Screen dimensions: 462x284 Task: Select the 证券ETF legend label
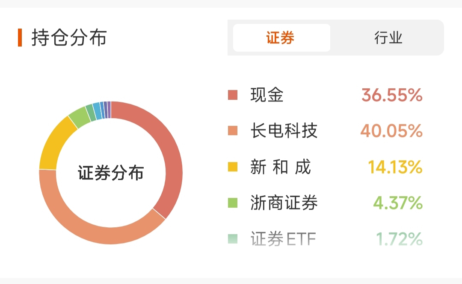click(283, 238)
